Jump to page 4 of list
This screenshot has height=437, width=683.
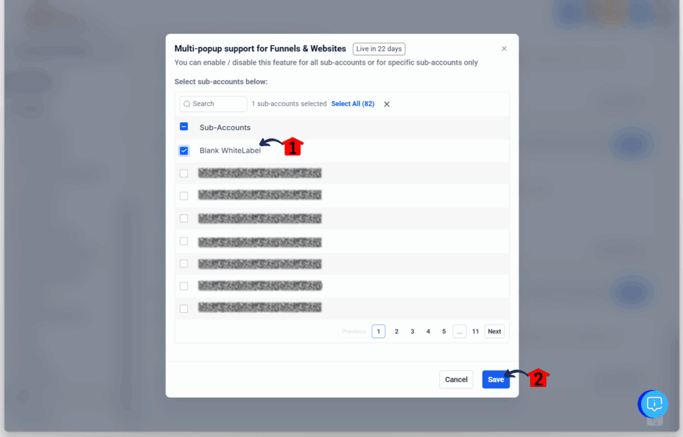click(x=428, y=332)
